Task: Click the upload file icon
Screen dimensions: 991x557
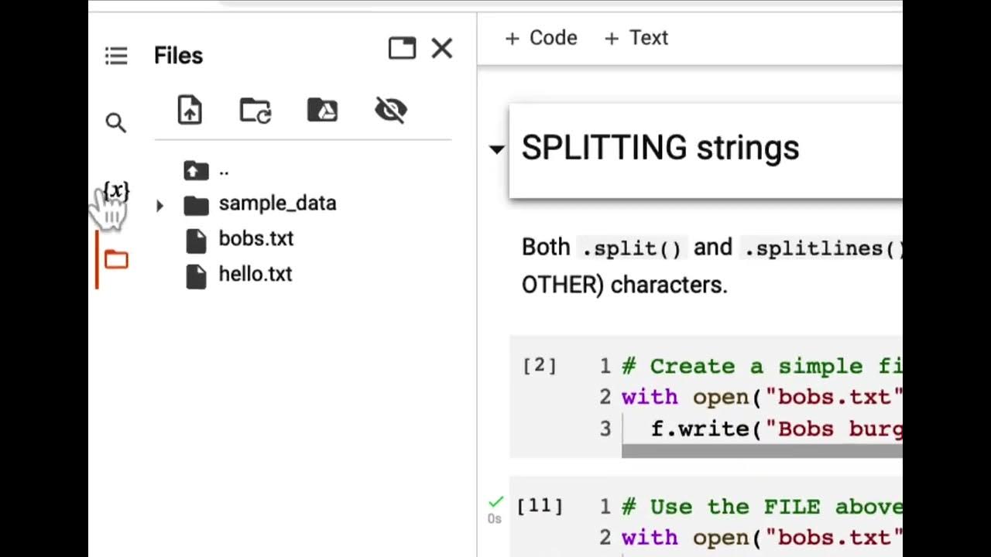Action: click(190, 110)
